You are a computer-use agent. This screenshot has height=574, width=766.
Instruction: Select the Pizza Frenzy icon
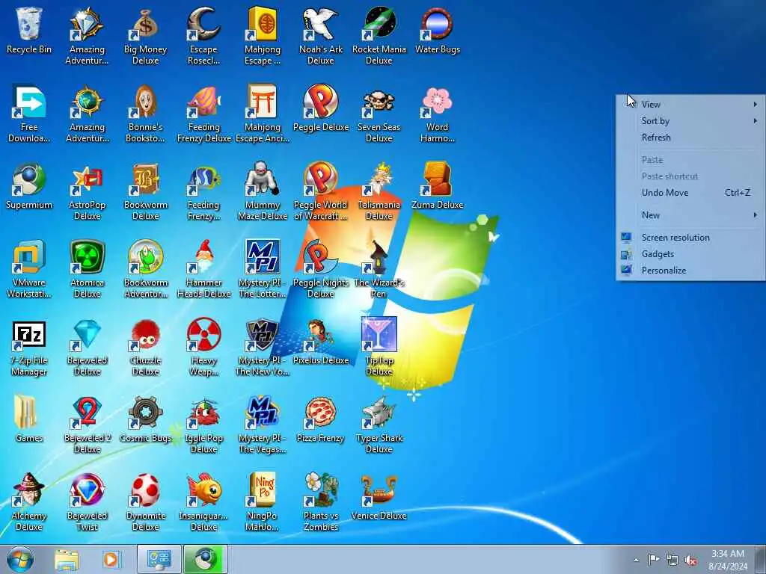[321, 419]
